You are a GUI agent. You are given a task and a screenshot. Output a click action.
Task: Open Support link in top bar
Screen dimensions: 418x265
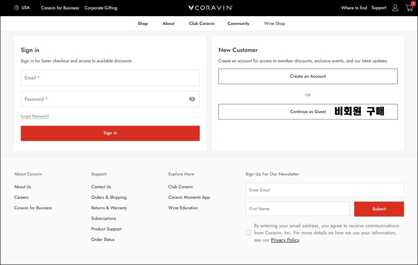coord(379,8)
